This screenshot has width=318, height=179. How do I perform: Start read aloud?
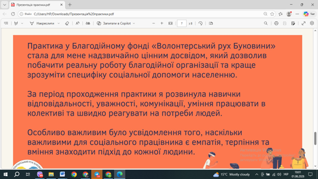(88, 23)
